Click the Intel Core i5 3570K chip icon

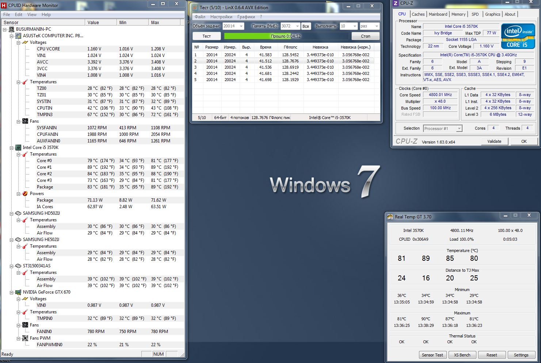tap(18, 148)
